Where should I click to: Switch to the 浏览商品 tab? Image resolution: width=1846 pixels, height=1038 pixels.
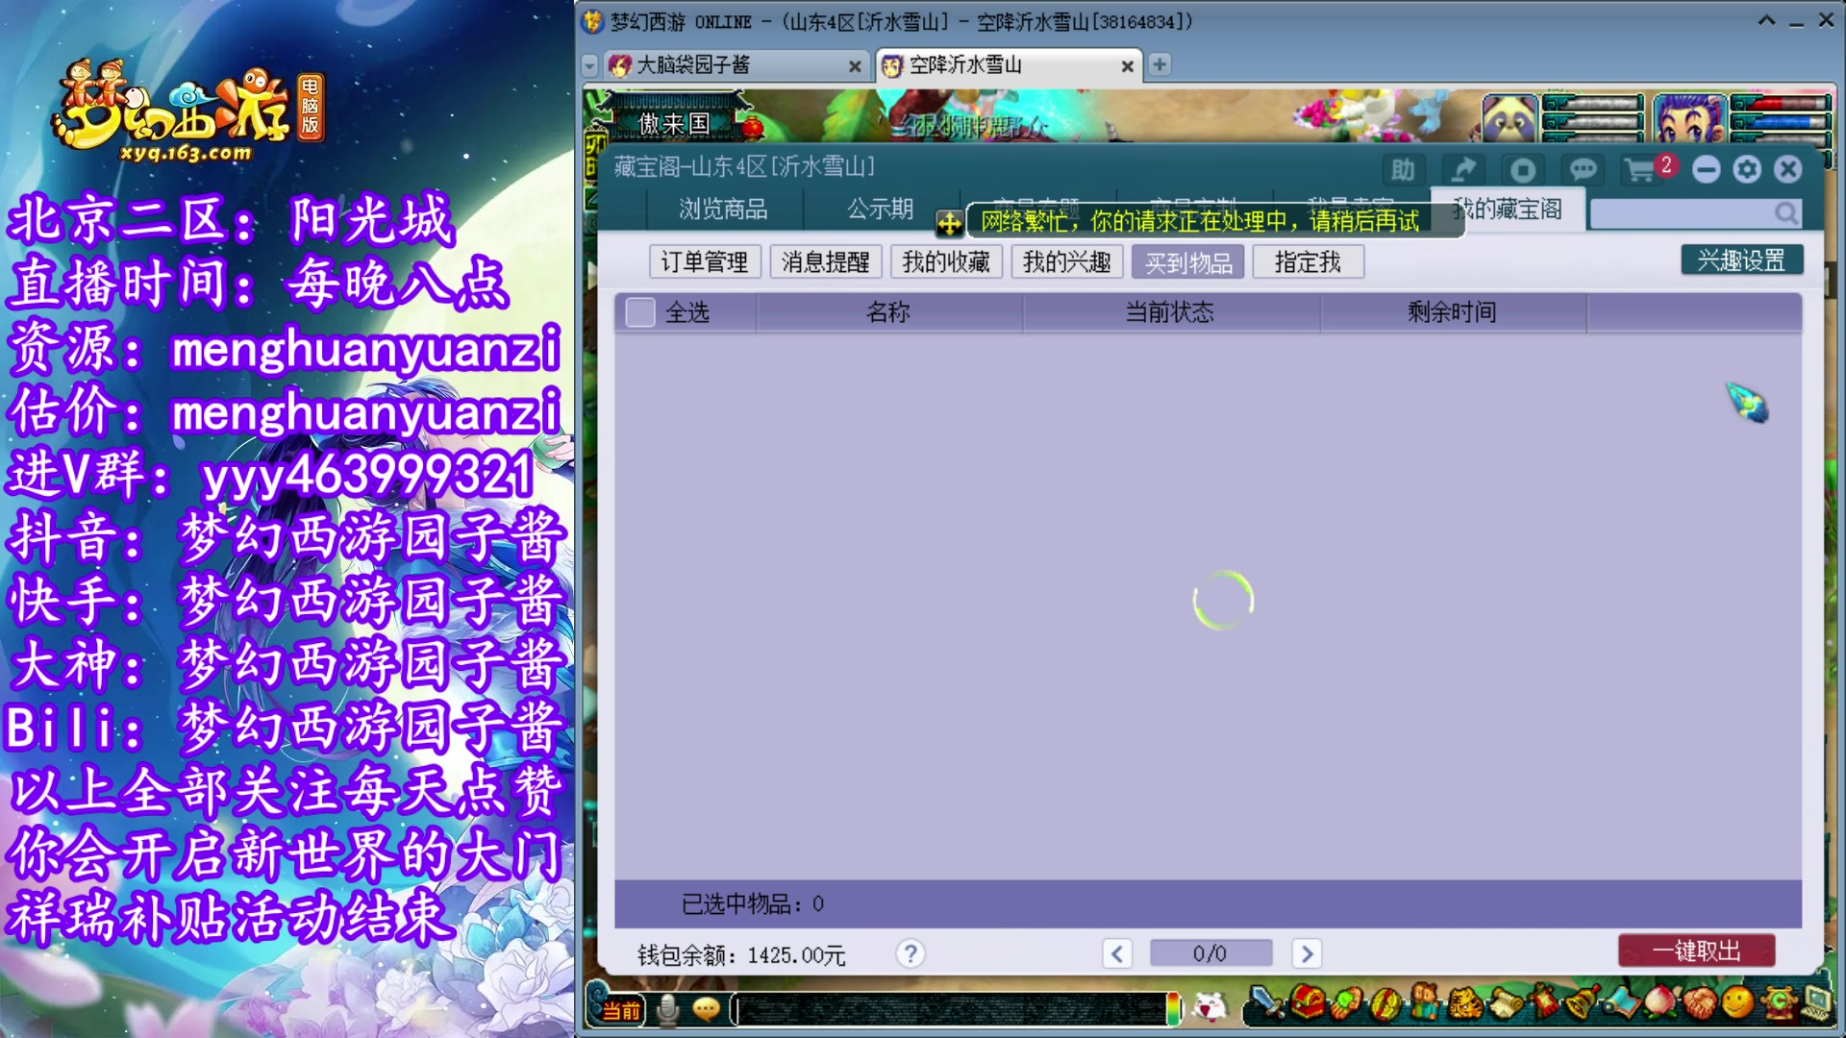pos(723,209)
